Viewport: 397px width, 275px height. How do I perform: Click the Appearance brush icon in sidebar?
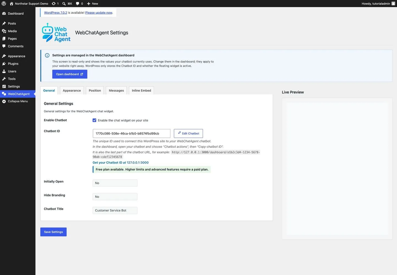[4, 56]
